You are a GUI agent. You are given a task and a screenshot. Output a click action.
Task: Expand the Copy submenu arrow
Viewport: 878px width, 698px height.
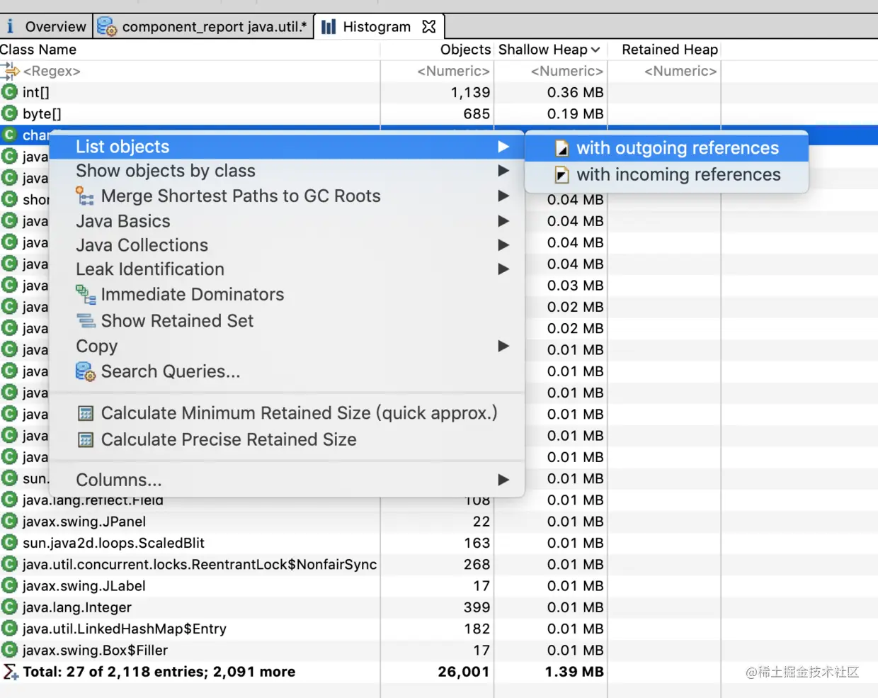[503, 347]
